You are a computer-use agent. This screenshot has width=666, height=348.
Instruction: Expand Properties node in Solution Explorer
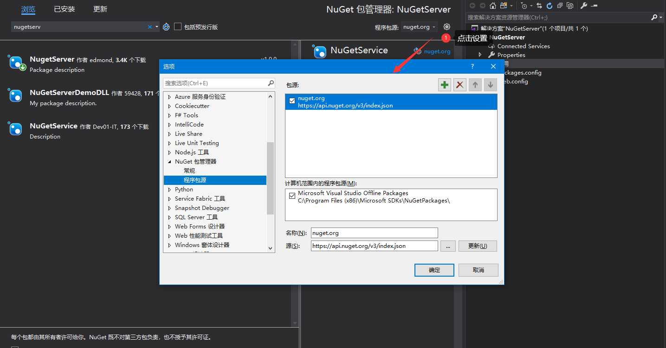tap(480, 55)
